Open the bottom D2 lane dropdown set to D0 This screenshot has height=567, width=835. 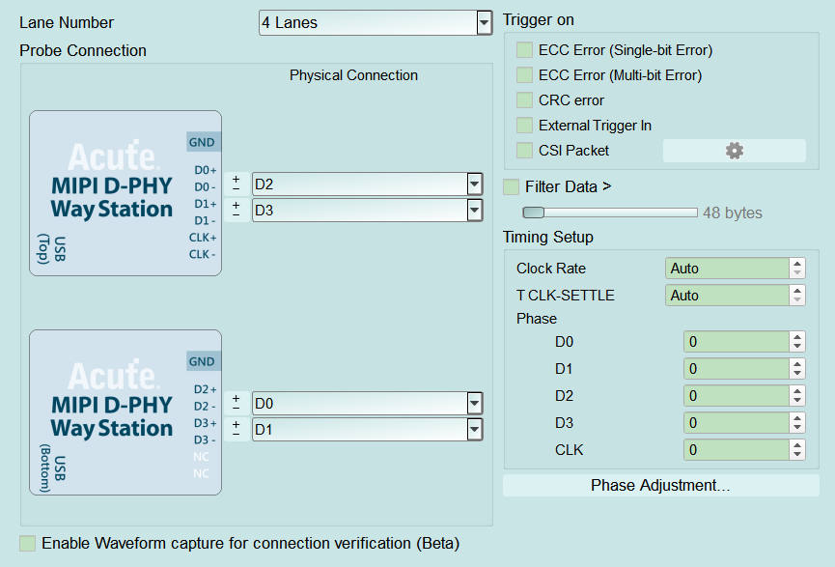pyautogui.click(x=368, y=404)
